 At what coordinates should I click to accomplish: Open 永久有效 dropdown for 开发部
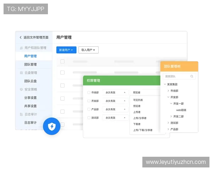pos(115,101)
